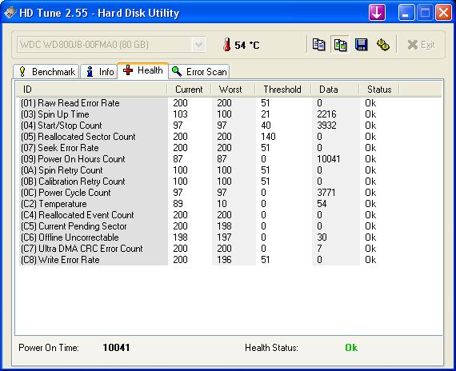456x371 pixels.
Task: Click the purple download arrow title icon
Action: pos(377,13)
